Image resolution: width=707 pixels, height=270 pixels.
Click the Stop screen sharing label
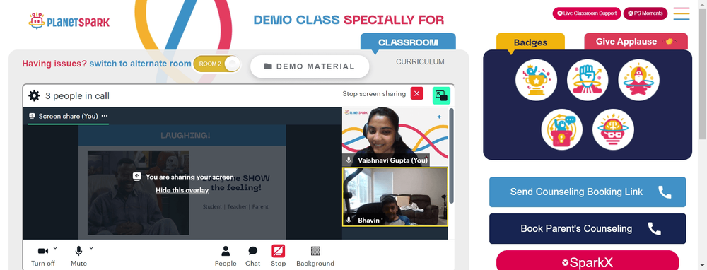coord(374,94)
